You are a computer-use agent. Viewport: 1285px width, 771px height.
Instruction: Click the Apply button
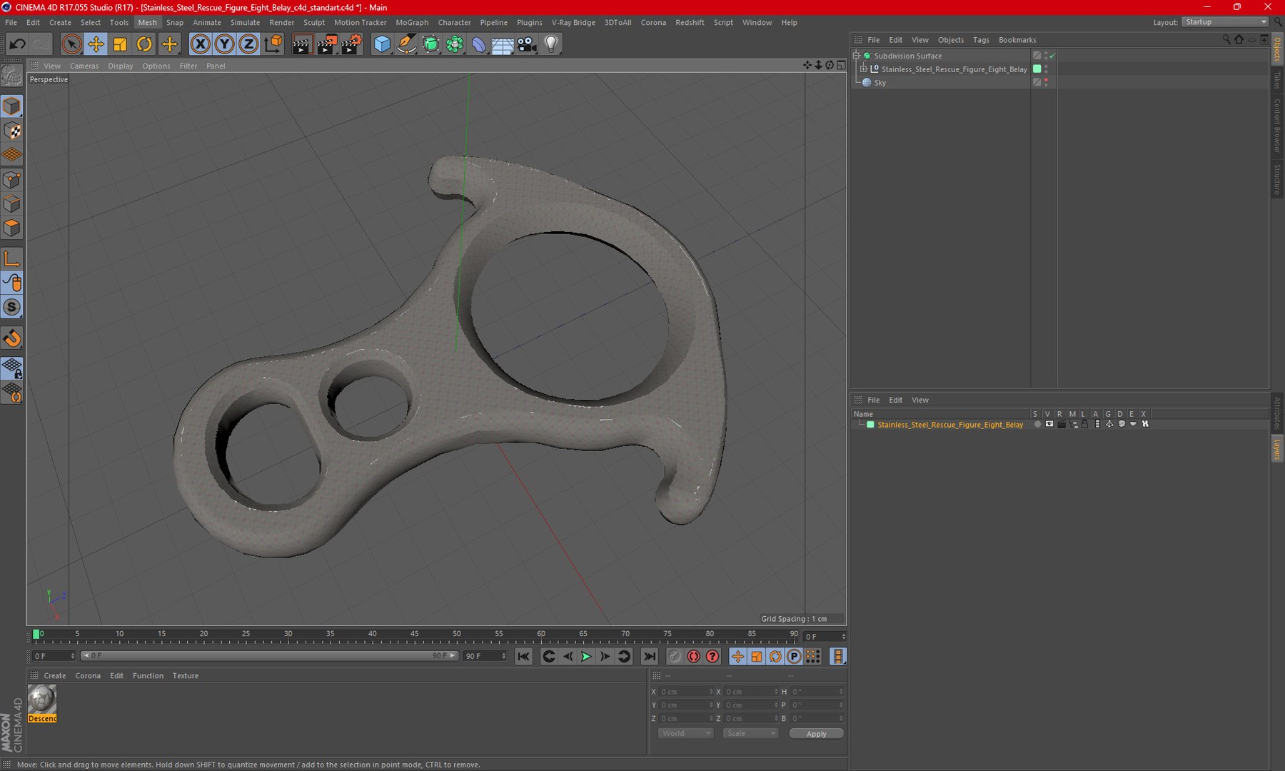tap(816, 733)
